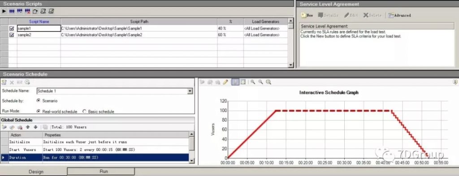This screenshot has width=459, height=176.
Task: Click the Zoom Reset graph icon
Action: 268,82
